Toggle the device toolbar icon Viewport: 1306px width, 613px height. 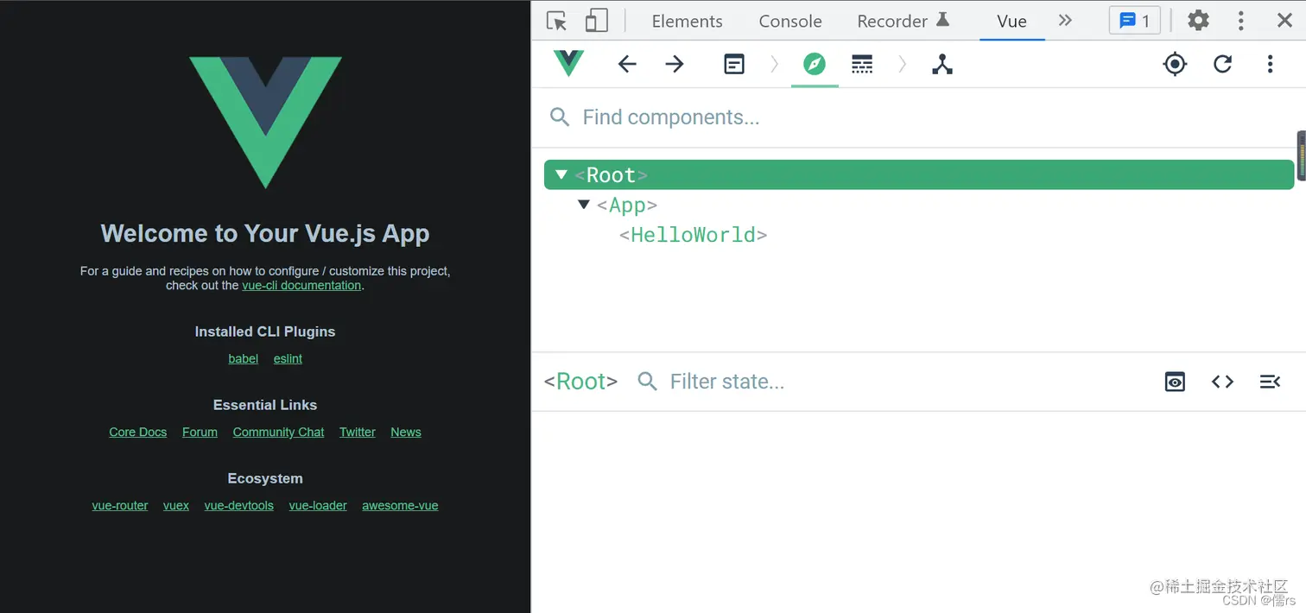(596, 21)
